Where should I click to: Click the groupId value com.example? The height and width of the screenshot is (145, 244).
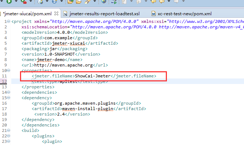58,38
